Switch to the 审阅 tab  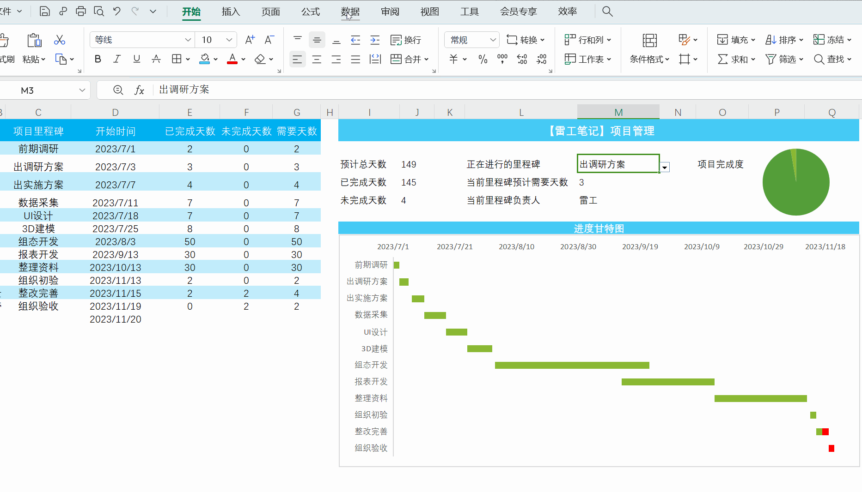(x=390, y=12)
